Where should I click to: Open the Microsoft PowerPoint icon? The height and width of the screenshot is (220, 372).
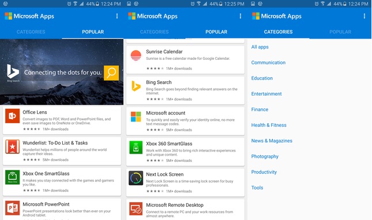(12, 208)
